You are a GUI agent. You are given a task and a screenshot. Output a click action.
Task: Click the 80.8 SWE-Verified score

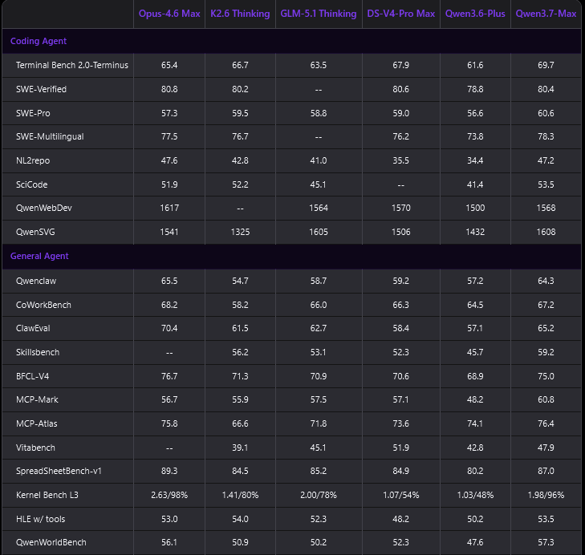pyautogui.click(x=169, y=89)
